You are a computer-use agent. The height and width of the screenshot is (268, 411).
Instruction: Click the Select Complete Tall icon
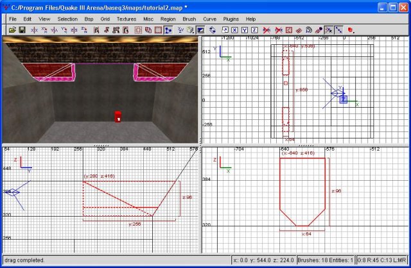click(x=96, y=30)
